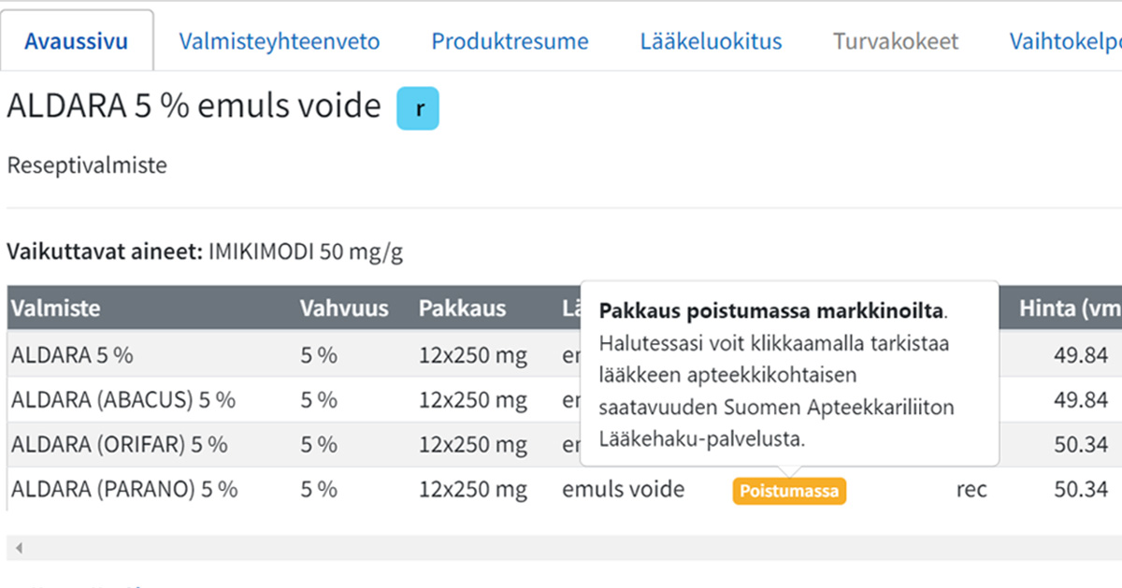Screen dimensions: 1122x588
Task: Click the left arrow of horizontal scrollbar
Action: [x=19, y=548]
